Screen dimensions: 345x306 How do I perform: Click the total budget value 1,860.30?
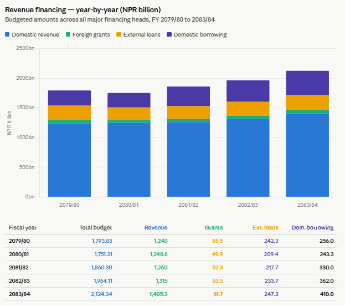pos(102,267)
